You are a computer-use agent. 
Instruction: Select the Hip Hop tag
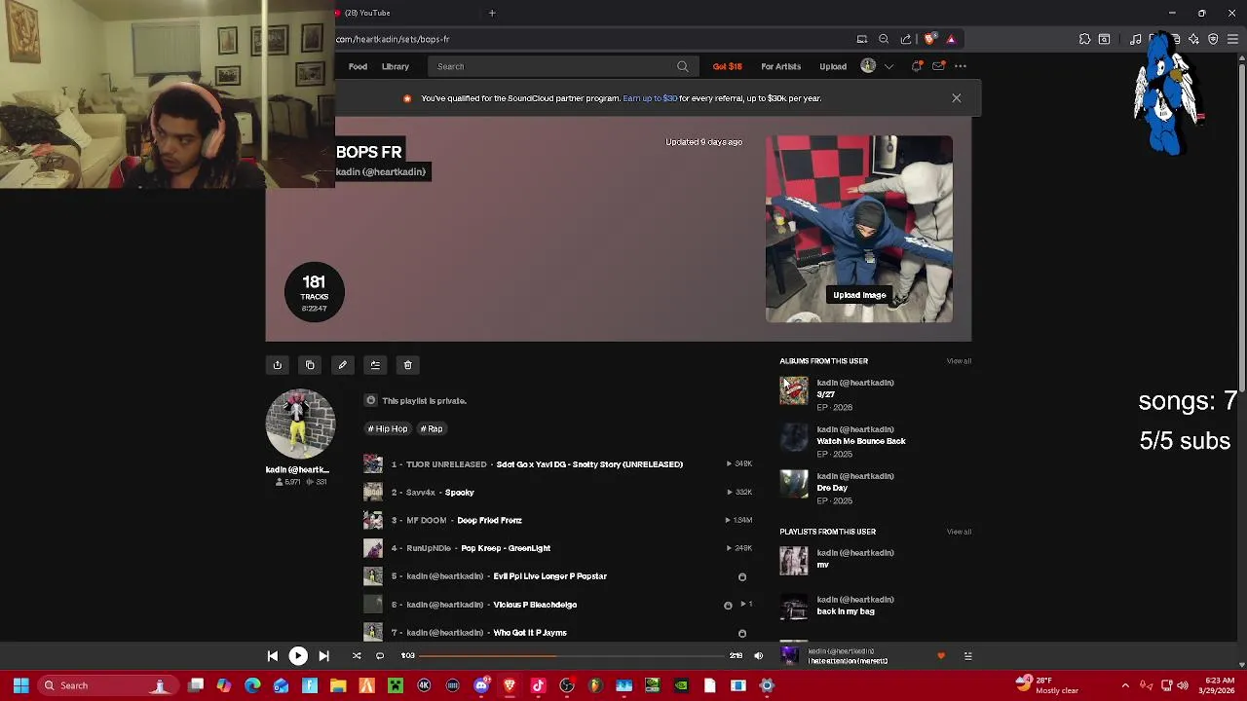coord(388,428)
